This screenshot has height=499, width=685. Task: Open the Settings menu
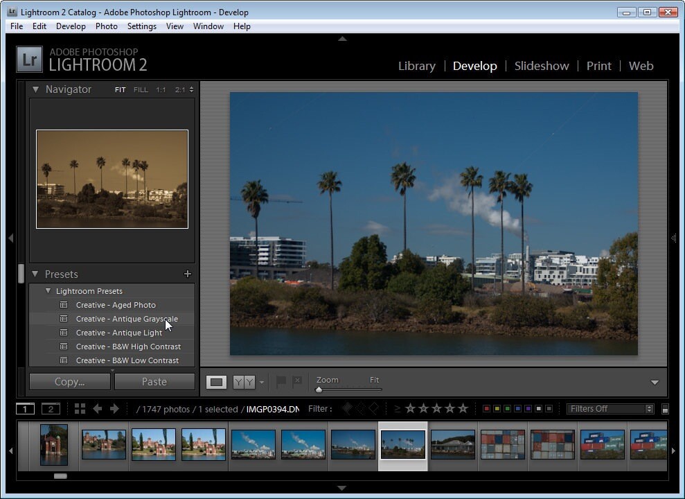pyautogui.click(x=142, y=26)
